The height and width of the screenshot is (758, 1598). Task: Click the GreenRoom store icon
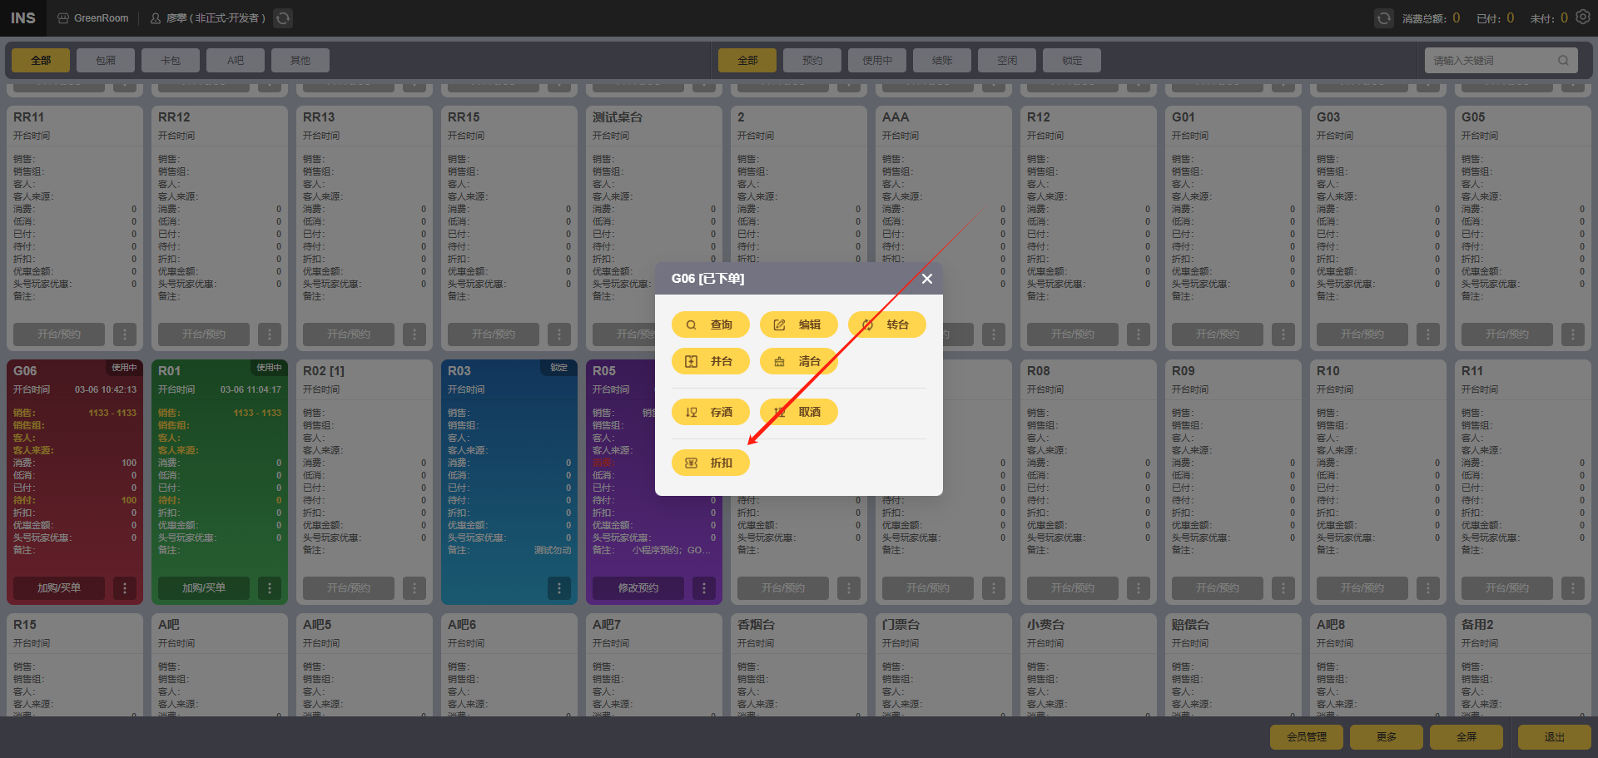point(63,17)
